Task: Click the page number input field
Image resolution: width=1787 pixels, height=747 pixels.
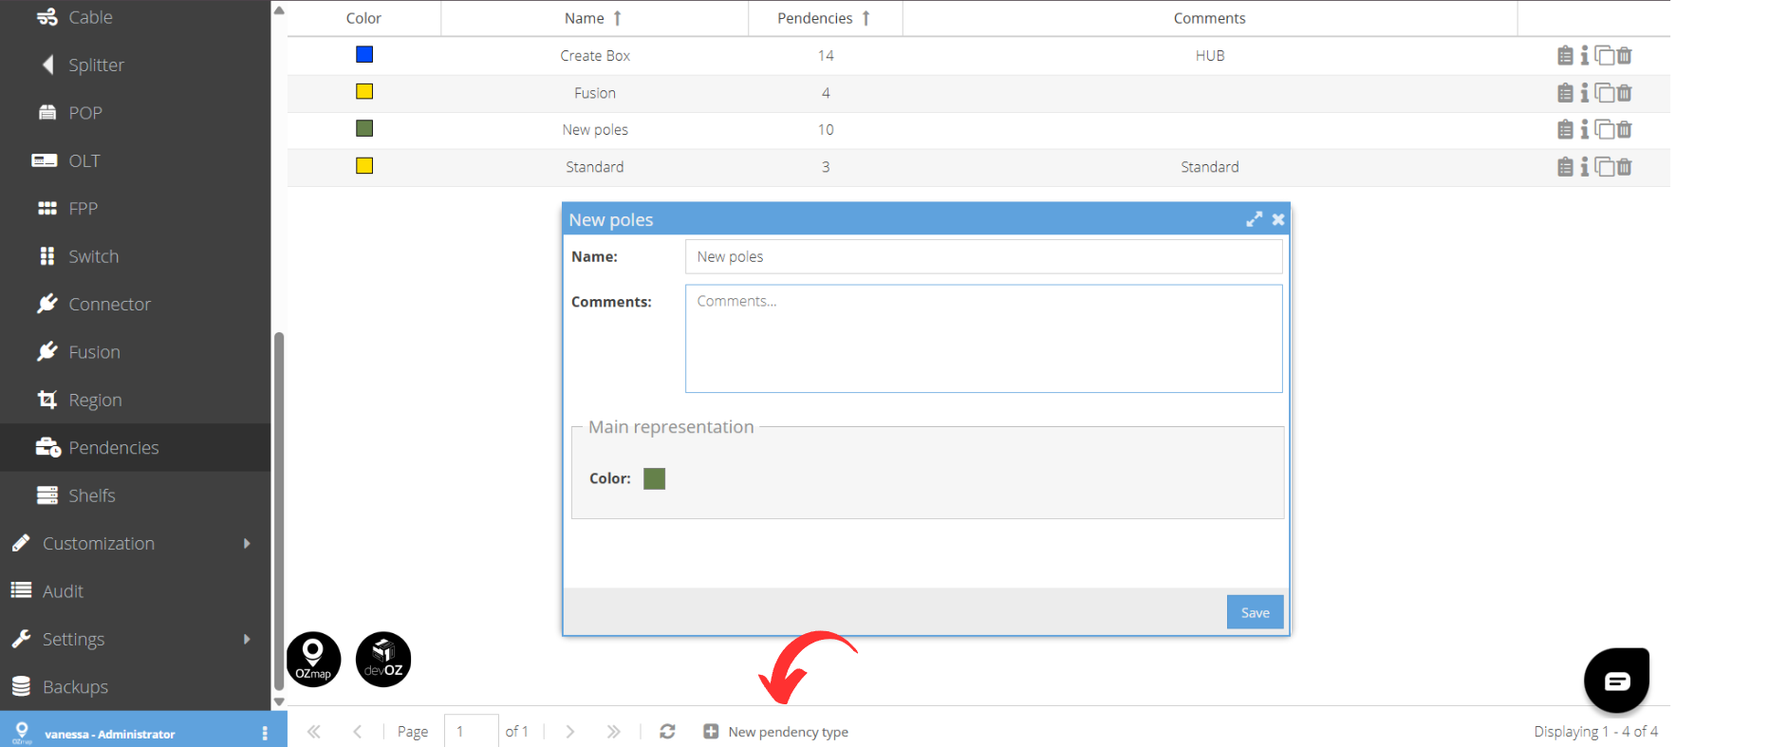Action: tap(471, 732)
